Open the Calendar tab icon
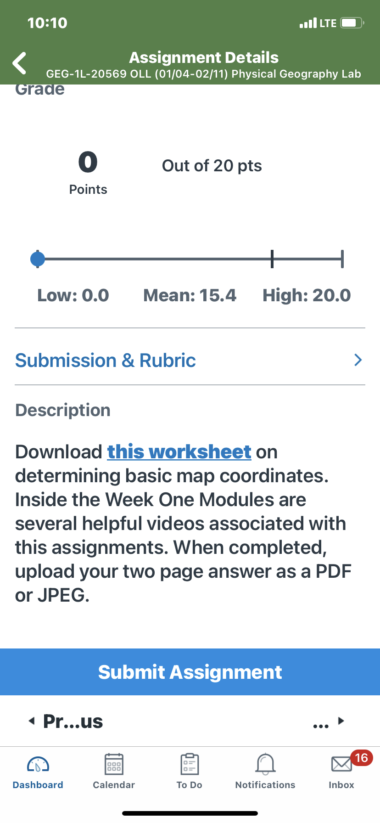Screen dimensions: 380x823 point(114,765)
